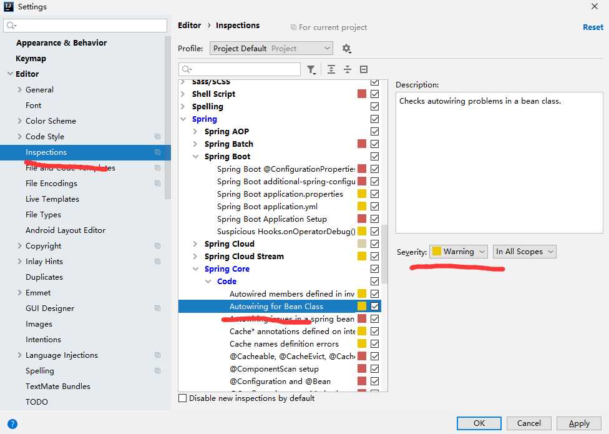
Task: Click the yellow severity swatch for Spring Boot application.yml
Action: click(x=362, y=206)
